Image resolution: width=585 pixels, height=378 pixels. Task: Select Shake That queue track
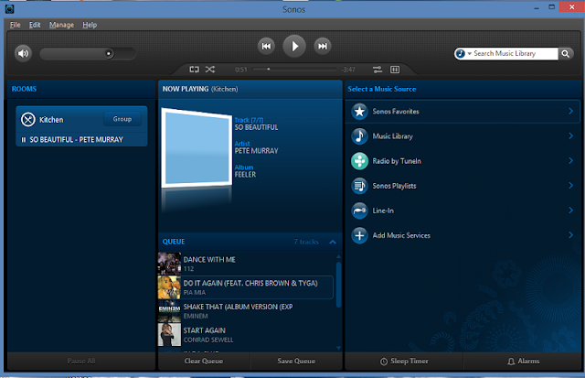246,311
